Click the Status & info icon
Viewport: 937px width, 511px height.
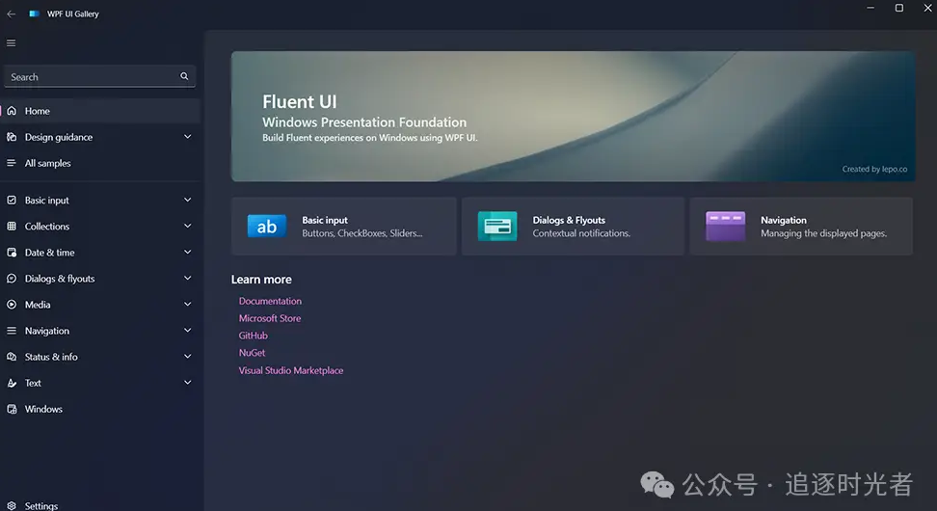tap(12, 357)
